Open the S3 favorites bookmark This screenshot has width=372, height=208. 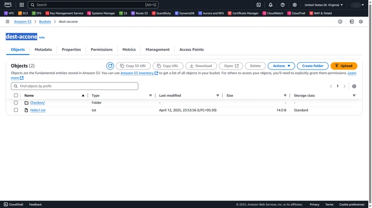[x=123, y=13]
